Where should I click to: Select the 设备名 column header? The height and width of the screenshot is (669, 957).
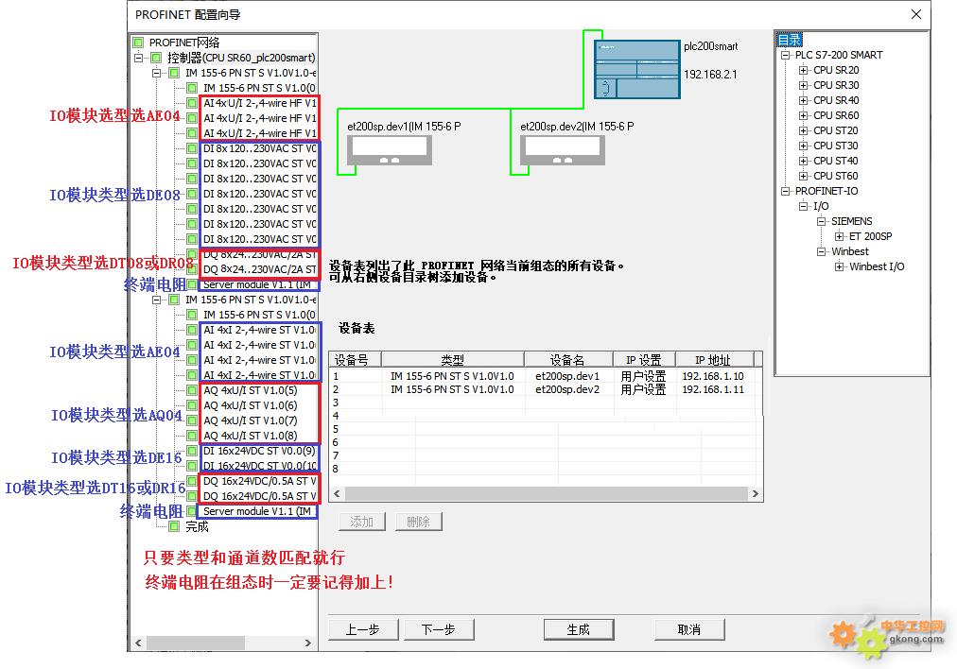(568, 359)
